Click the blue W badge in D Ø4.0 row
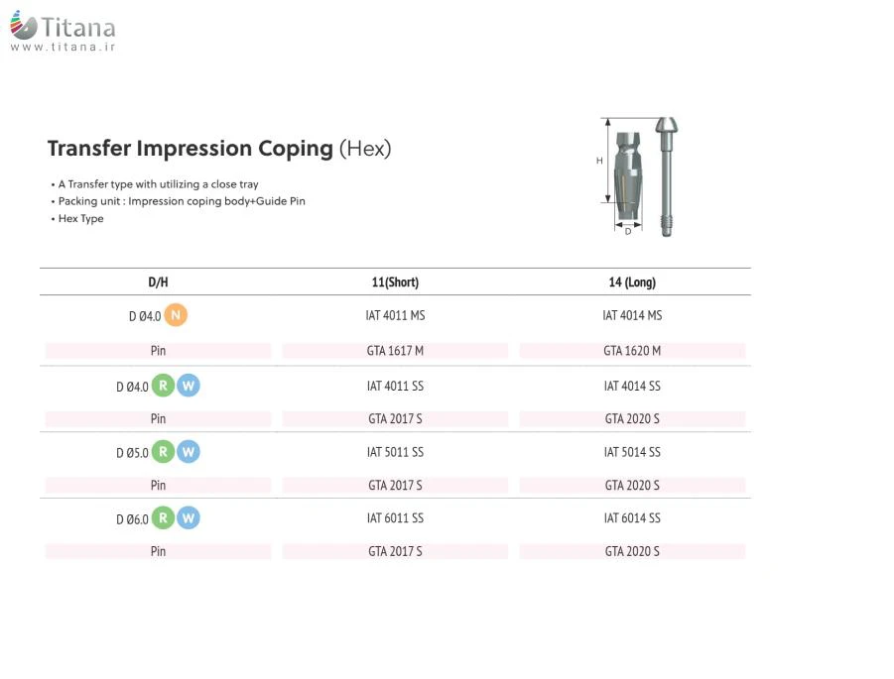 pyautogui.click(x=189, y=386)
